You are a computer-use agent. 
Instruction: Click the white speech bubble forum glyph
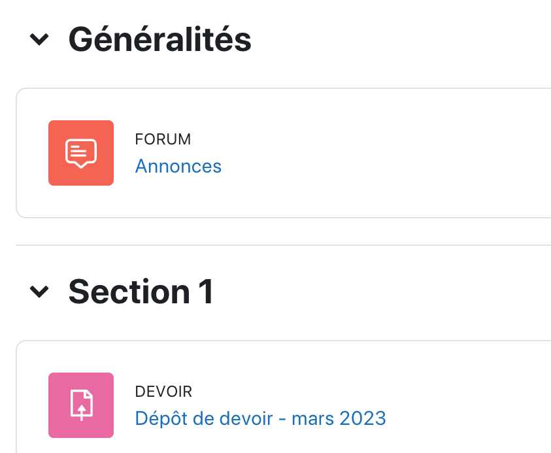pyautogui.click(x=81, y=154)
